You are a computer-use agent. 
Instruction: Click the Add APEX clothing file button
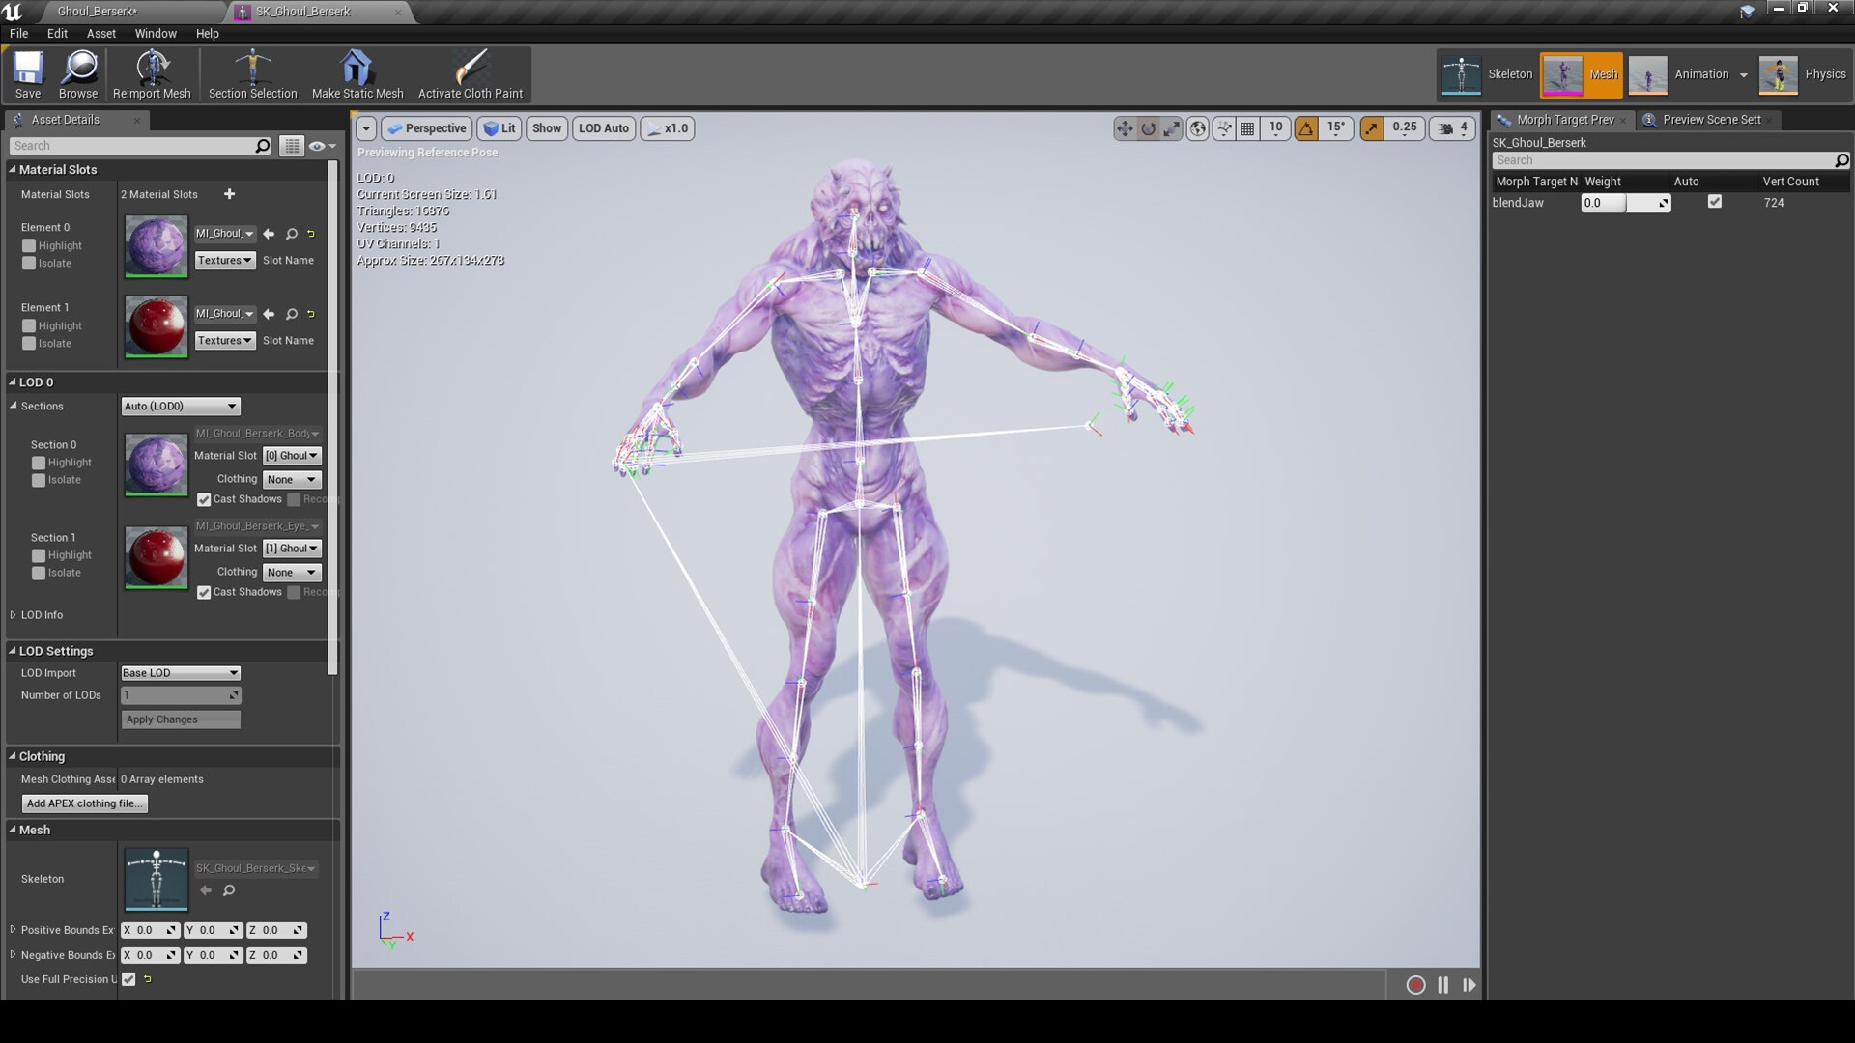click(84, 803)
